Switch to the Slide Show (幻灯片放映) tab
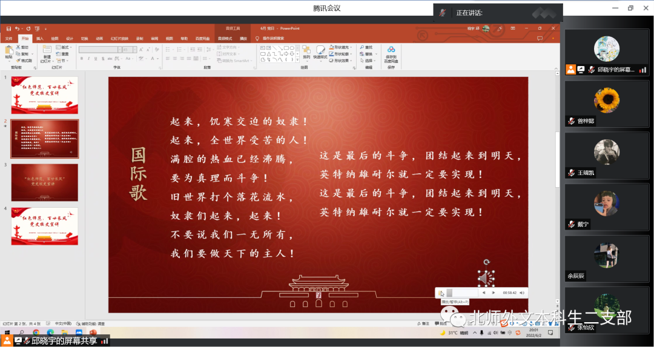Viewport: 654px width, 347px height. click(x=119, y=38)
